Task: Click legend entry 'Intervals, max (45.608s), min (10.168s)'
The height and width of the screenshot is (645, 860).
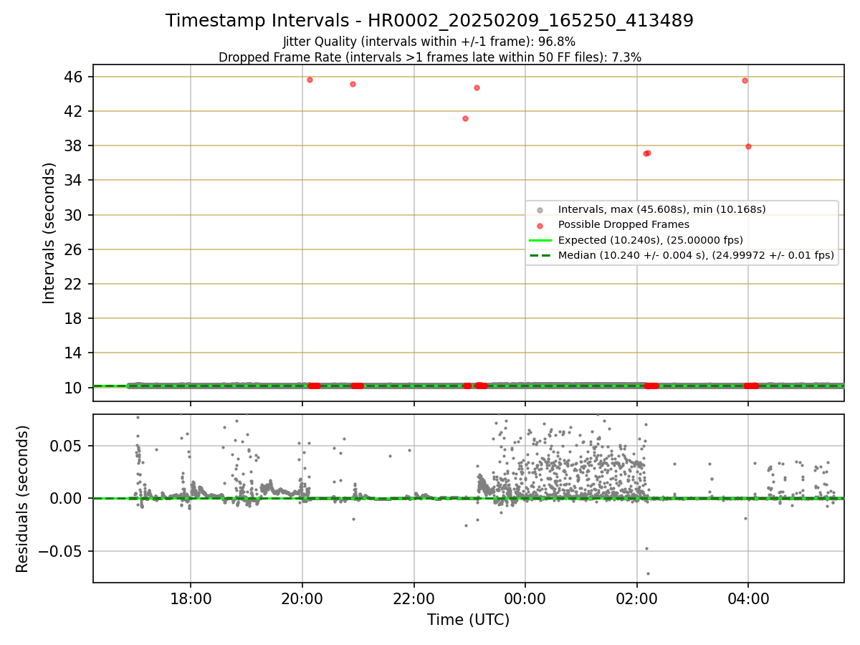Action: pyautogui.click(x=661, y=209)
